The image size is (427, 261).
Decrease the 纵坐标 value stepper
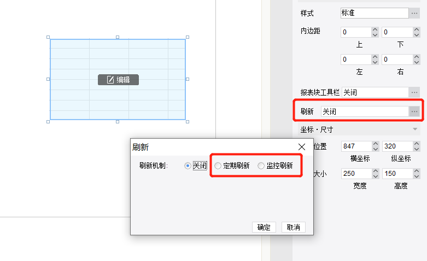click(x=417, y=149)
